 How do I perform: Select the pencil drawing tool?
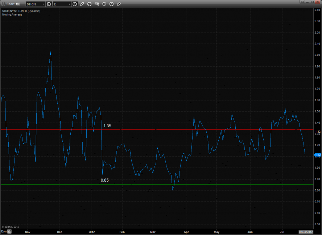click(x=82, y=4)
